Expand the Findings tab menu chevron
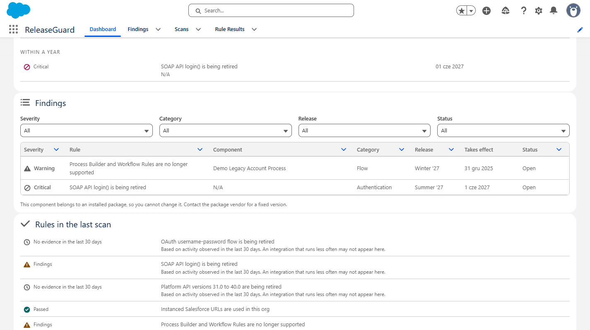The image size is (590, 330). click(158, 29)
